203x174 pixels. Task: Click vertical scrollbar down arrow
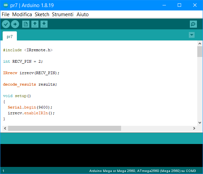200,123
